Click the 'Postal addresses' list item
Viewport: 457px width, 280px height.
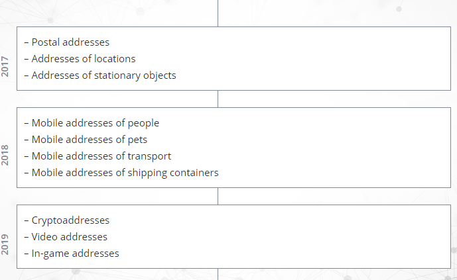pyautogui.click(x=70, y=42)
